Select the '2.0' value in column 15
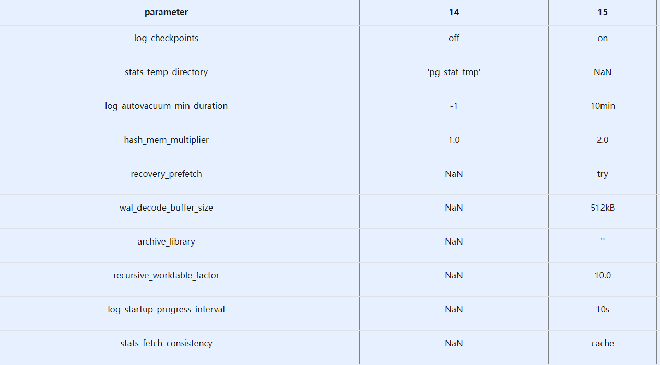This screenshot has width=660, height=365. 603,140
